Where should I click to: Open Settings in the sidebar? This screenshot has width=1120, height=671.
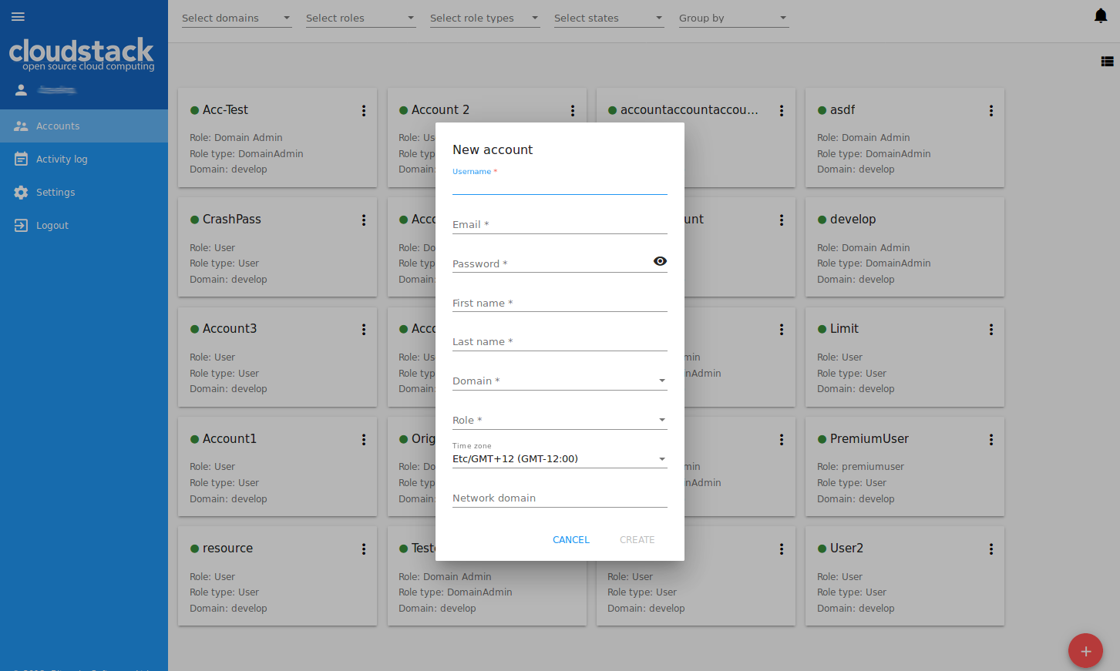tap(55, 193)
